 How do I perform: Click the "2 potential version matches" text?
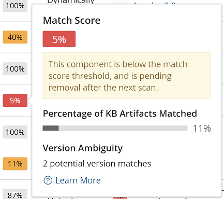tap(97, 164)
